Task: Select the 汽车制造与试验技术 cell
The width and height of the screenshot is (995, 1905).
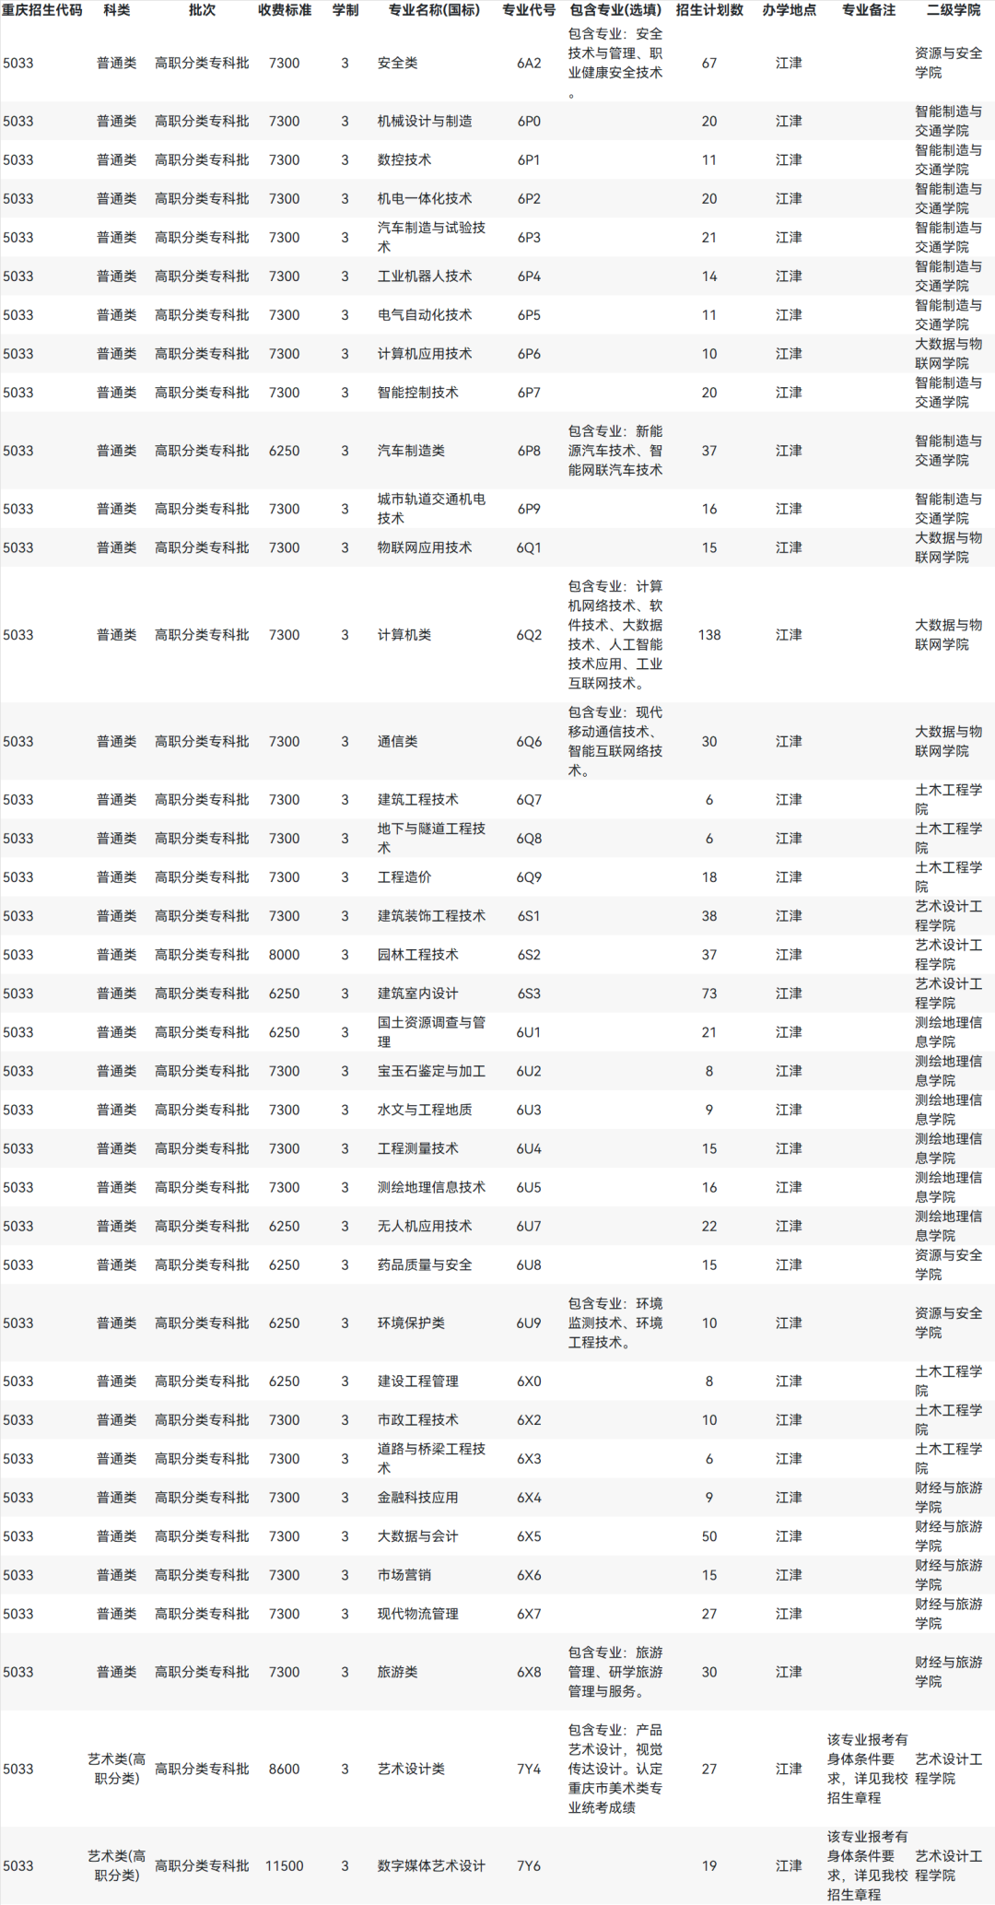Action: (x=431, y=238)
